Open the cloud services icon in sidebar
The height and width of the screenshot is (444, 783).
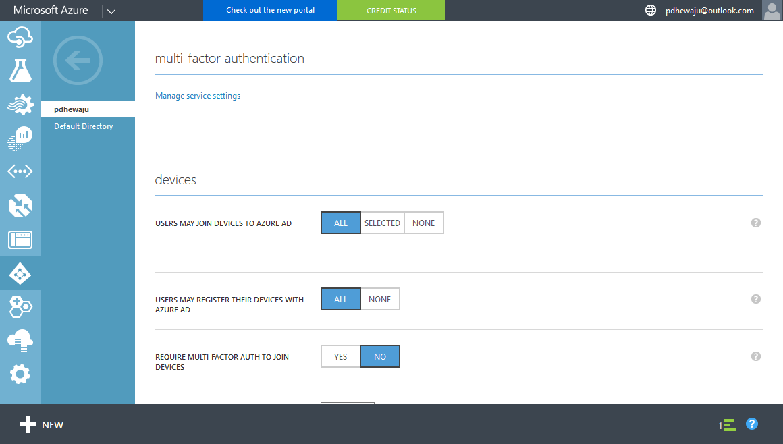tap(20, 38)
